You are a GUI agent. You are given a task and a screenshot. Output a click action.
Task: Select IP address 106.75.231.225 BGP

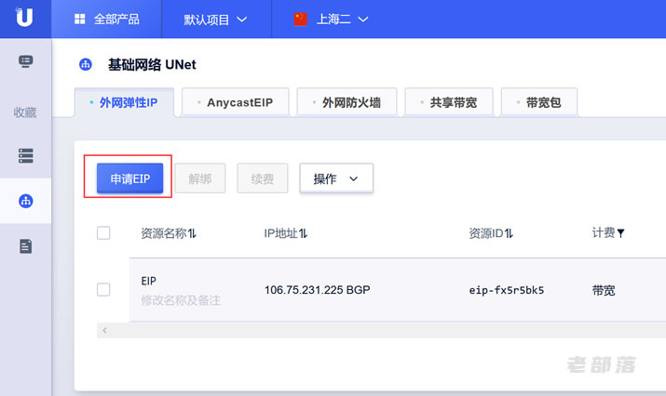coord(318,290)
